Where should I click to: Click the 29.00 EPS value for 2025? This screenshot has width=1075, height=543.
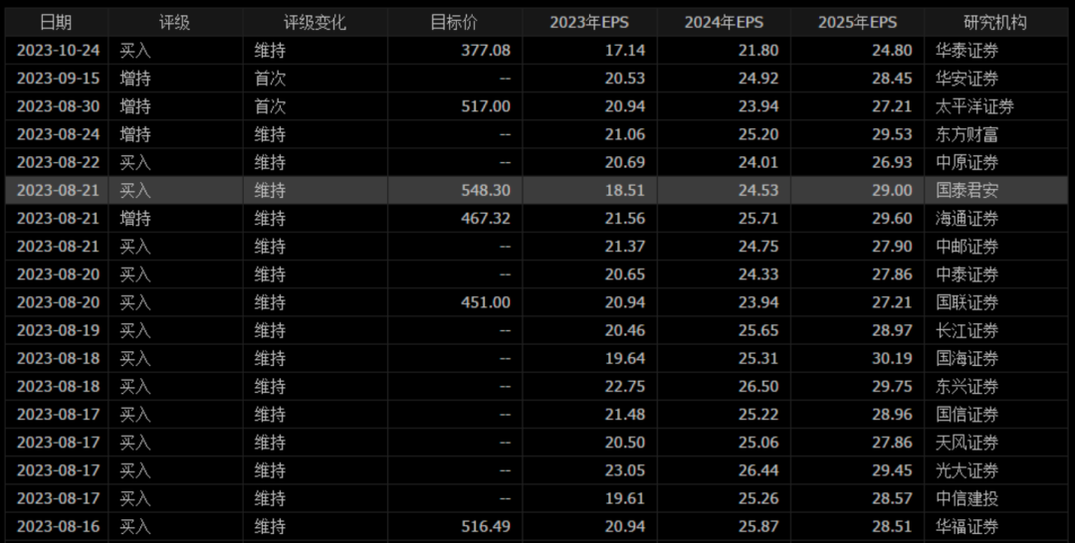(x=892, y=190)
